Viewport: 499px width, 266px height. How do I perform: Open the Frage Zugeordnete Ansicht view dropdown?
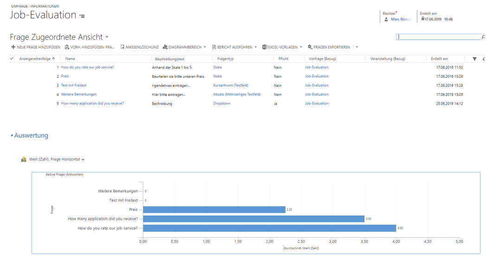click(107, 37)
